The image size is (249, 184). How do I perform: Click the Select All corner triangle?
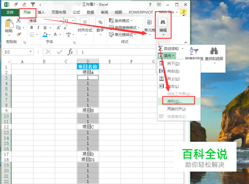pyautogui.click(x=8, y=62)
